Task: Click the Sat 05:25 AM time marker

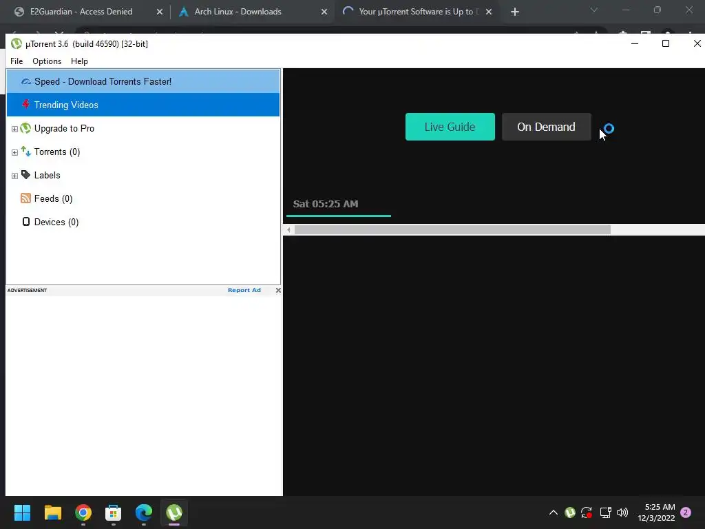Action: click(x=326, y=204)
